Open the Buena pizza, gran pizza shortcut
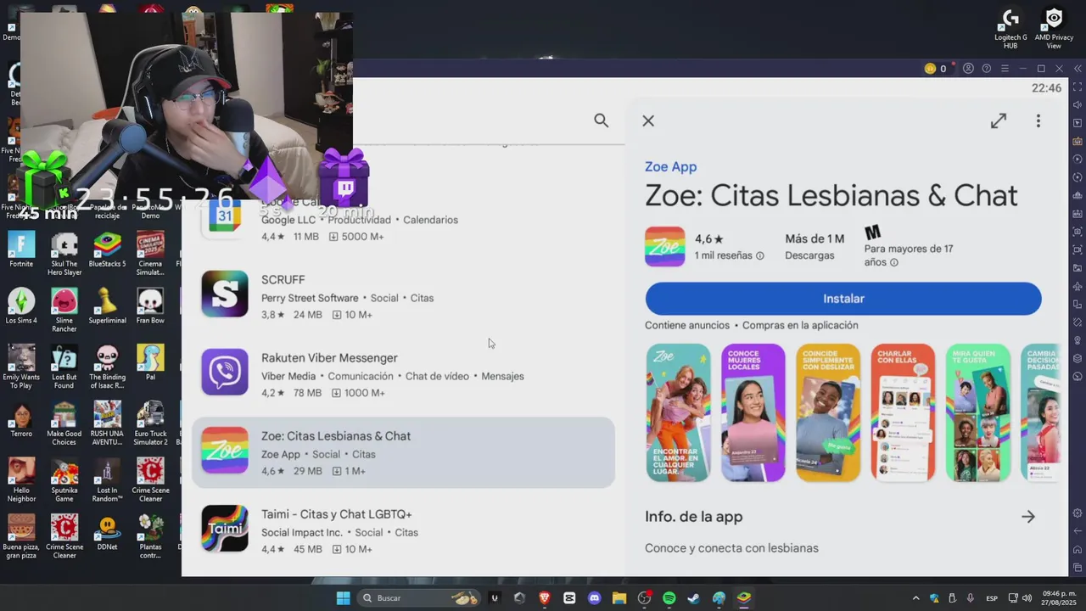 tap(21, 536)
